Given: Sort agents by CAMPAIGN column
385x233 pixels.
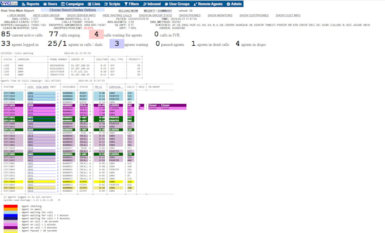Looking at the screenshot, I should [115, 87].
